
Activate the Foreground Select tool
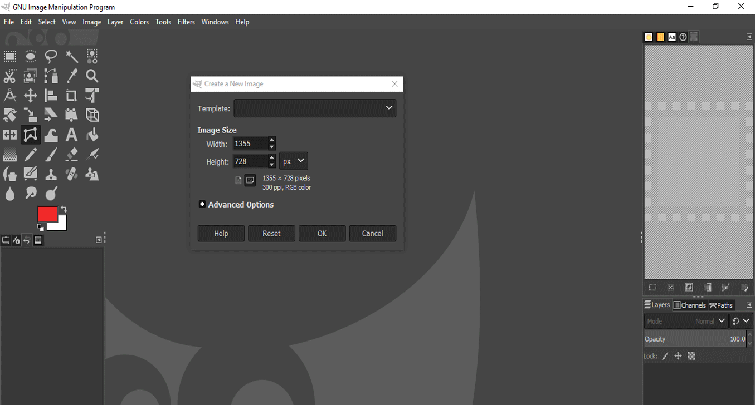pyautogui.click(x=31, y=76)
